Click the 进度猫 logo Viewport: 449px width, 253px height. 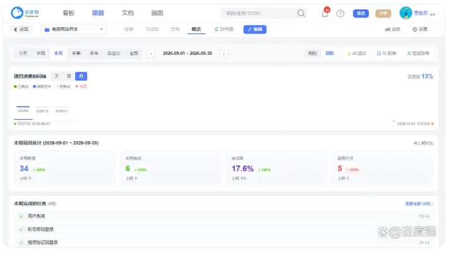pos(25,13)
